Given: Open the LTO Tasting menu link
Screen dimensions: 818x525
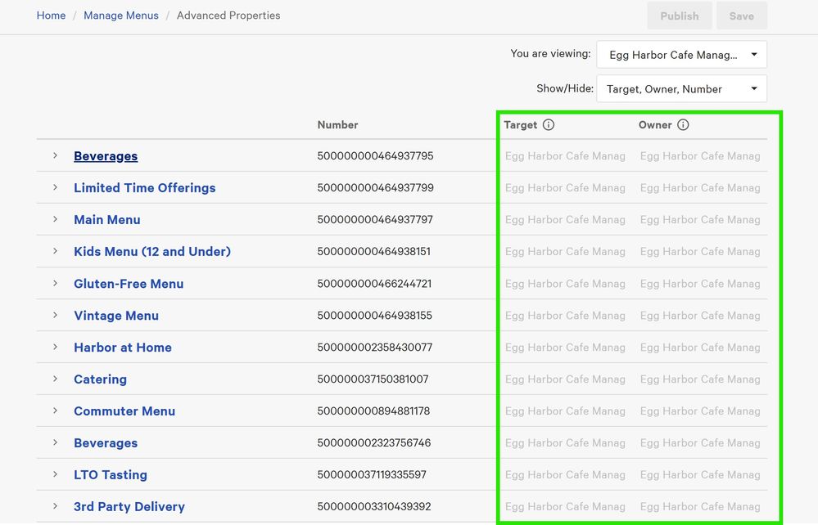Looking at the screenshot, I should coord(111,475).
